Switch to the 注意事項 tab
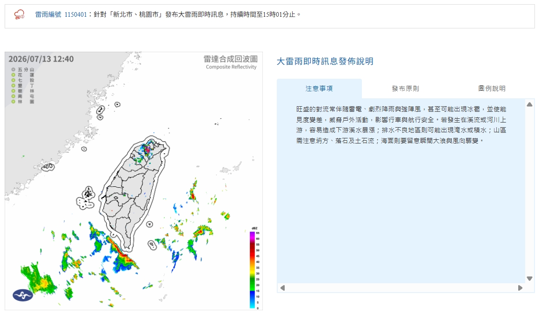The image size is (541, 314). coord(319,89)
